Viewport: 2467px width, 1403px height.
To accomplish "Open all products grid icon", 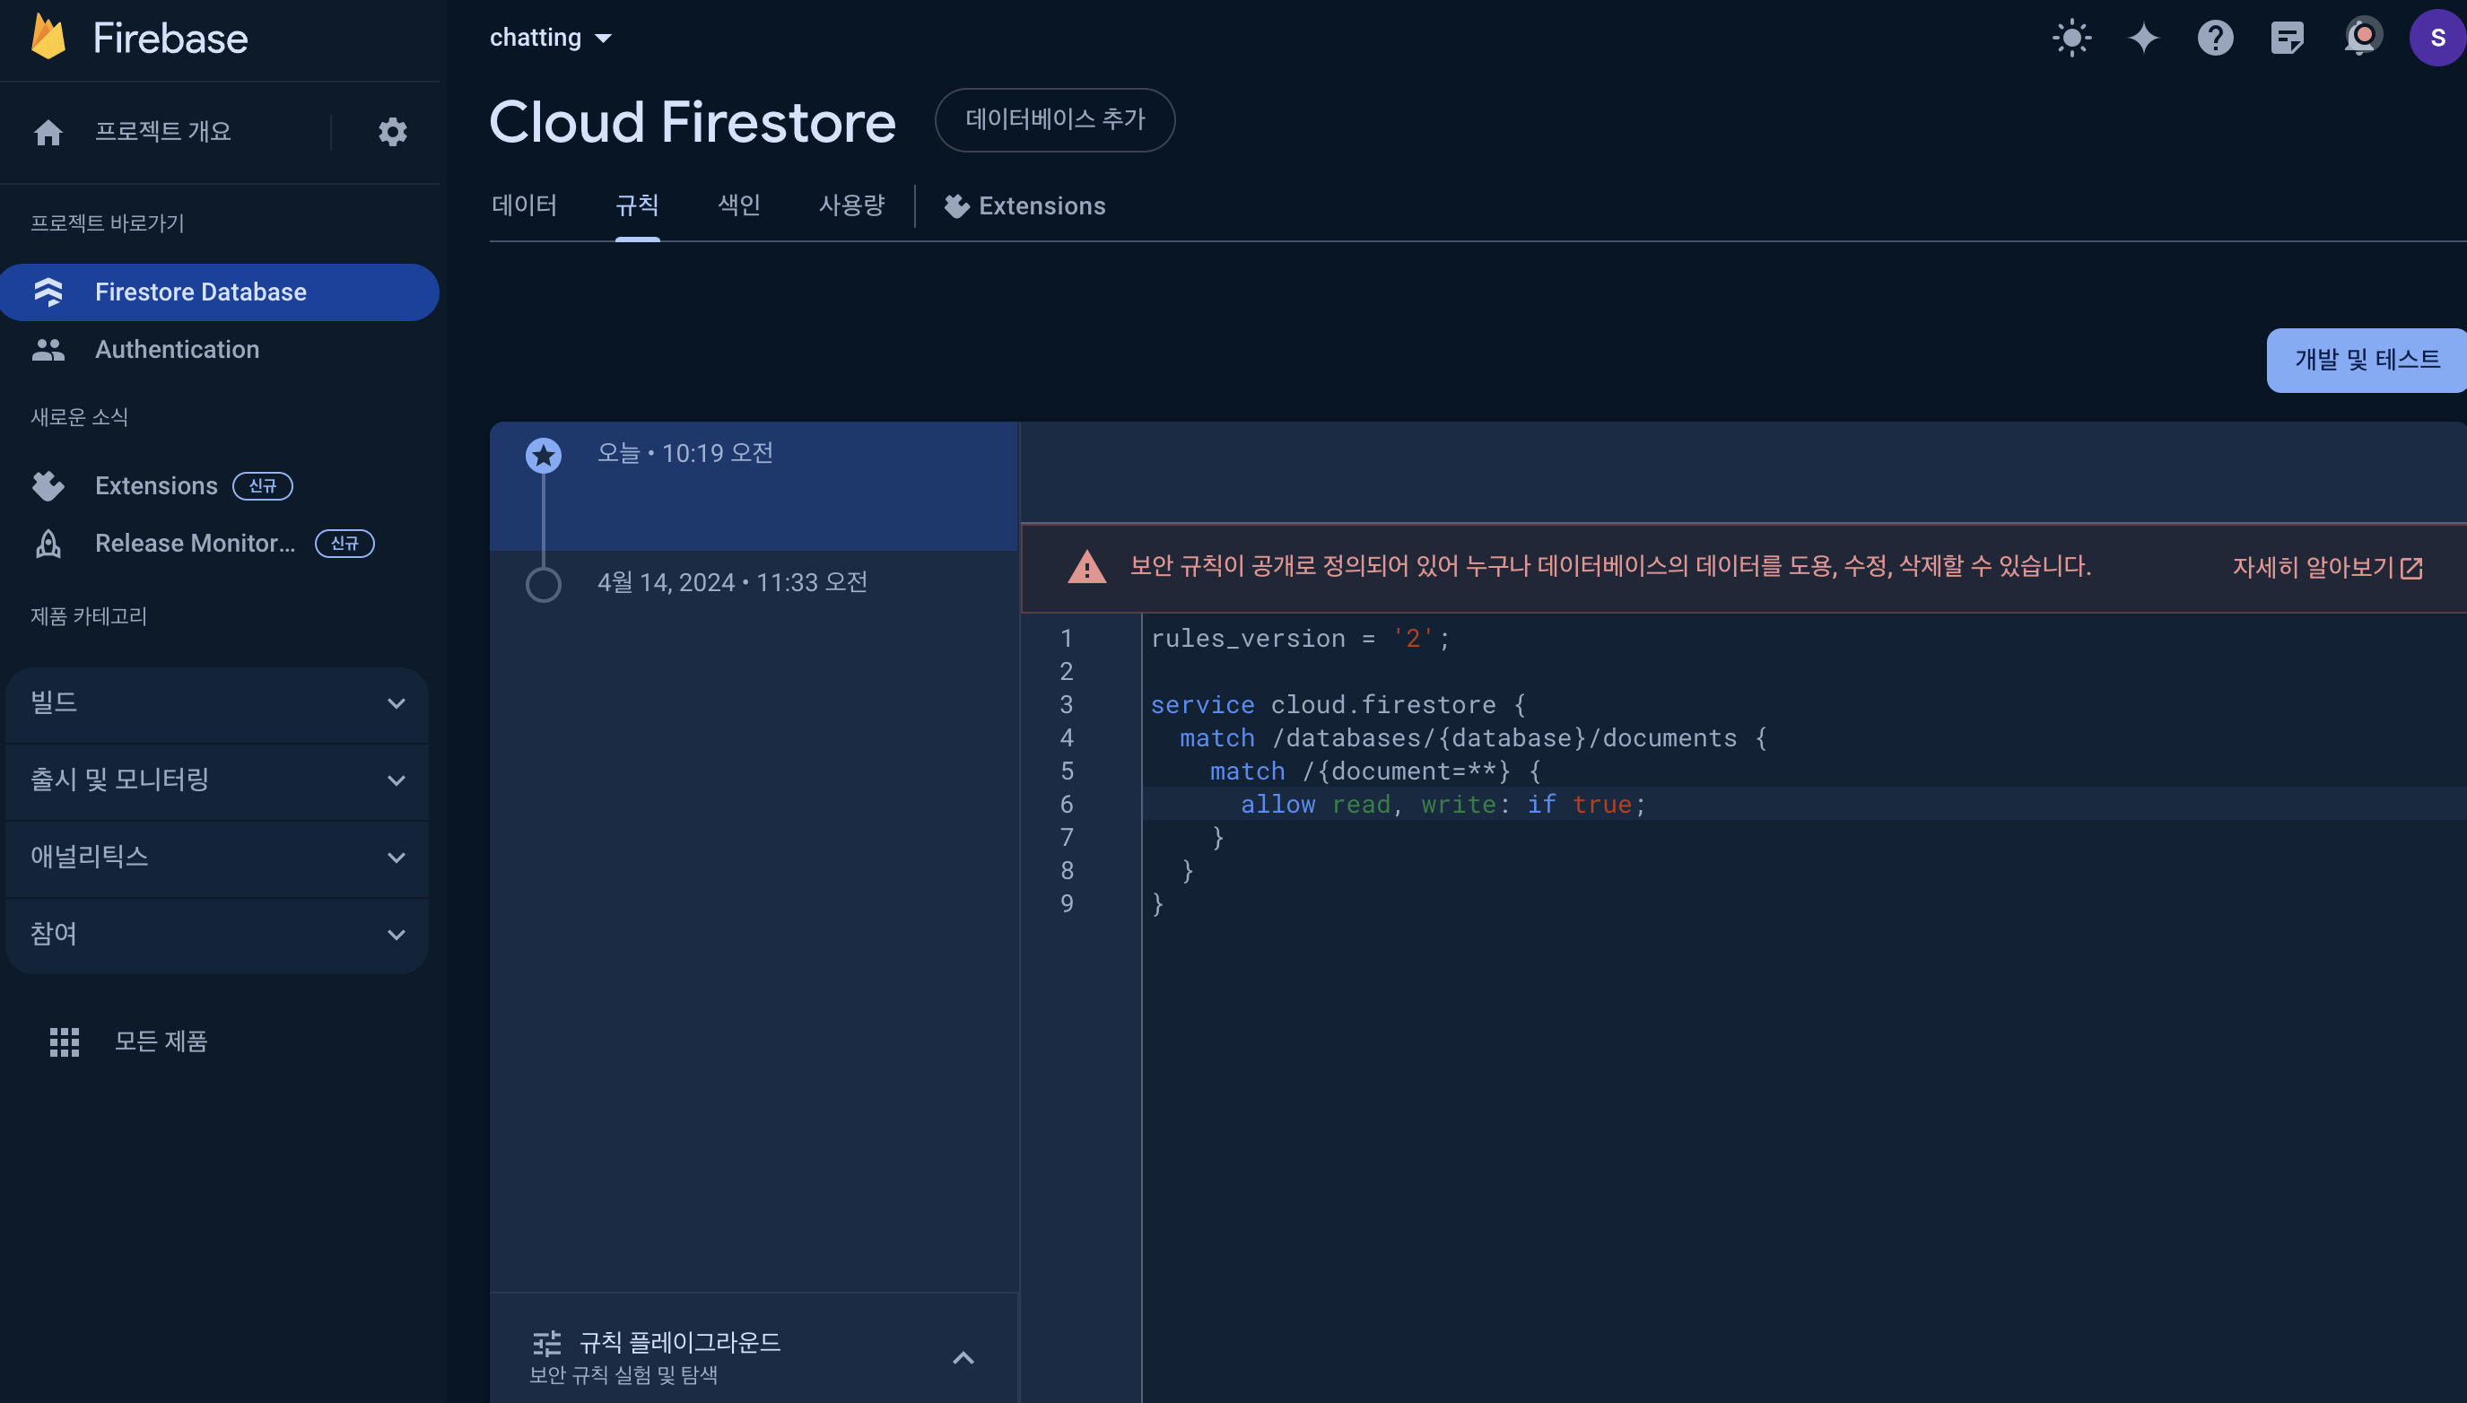I will (65, 1041).
